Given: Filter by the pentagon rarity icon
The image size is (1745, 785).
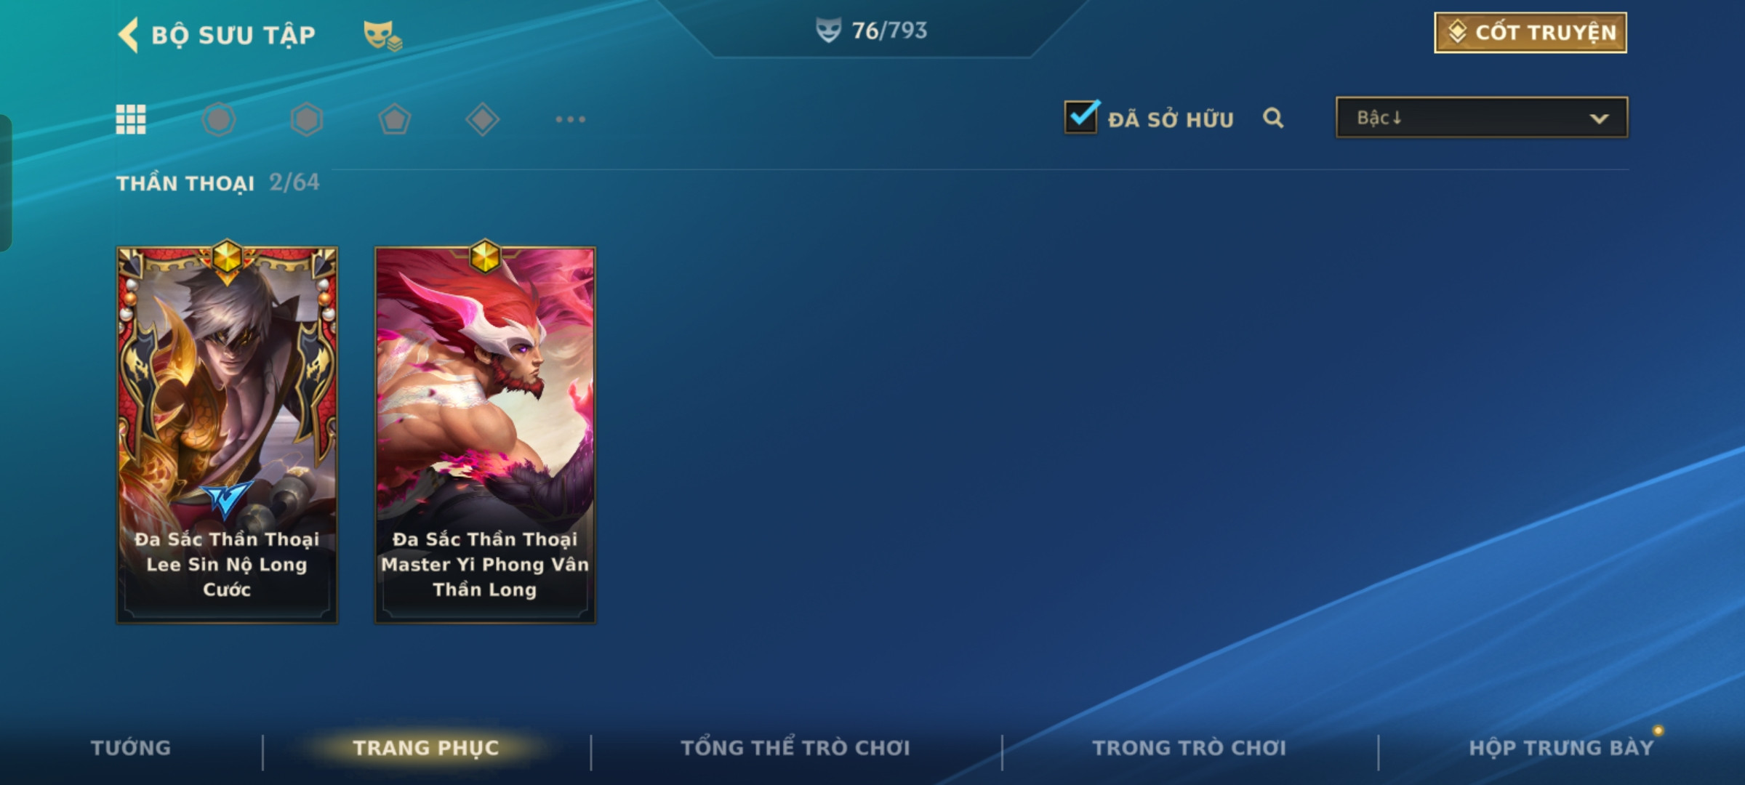Looking at the screenshot, I should 395,119.
